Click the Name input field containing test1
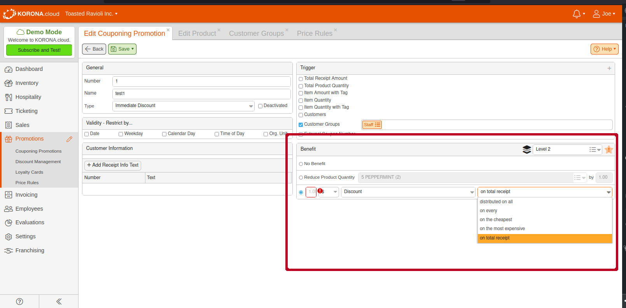The height and width of the screenshot is (308, 626). point(201,93)
